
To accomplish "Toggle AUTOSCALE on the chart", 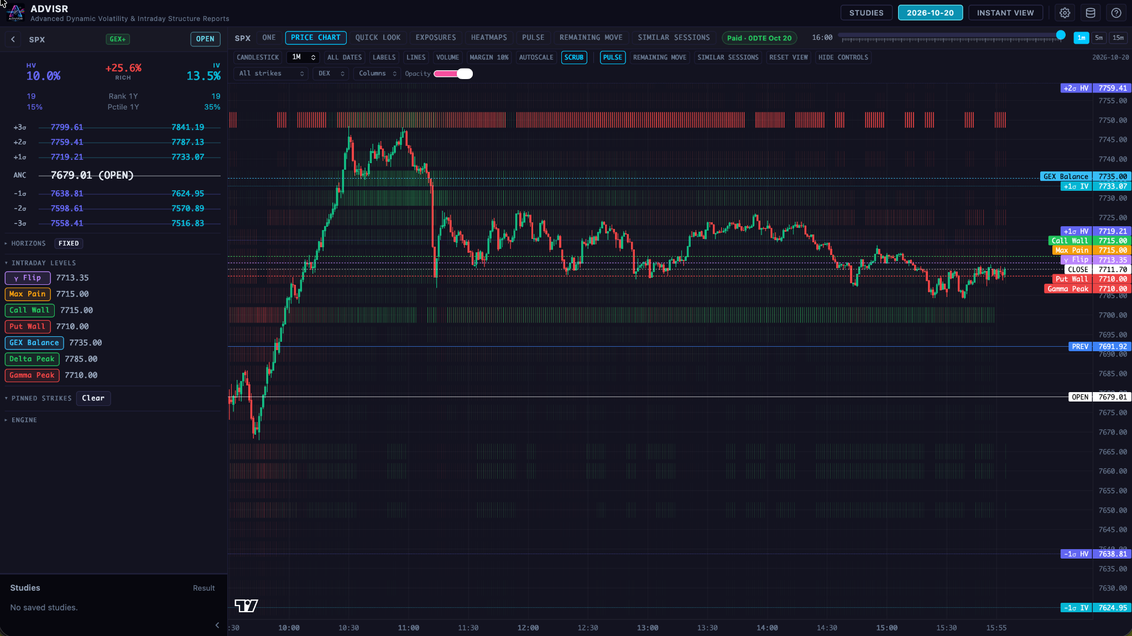I will (536, 58).
